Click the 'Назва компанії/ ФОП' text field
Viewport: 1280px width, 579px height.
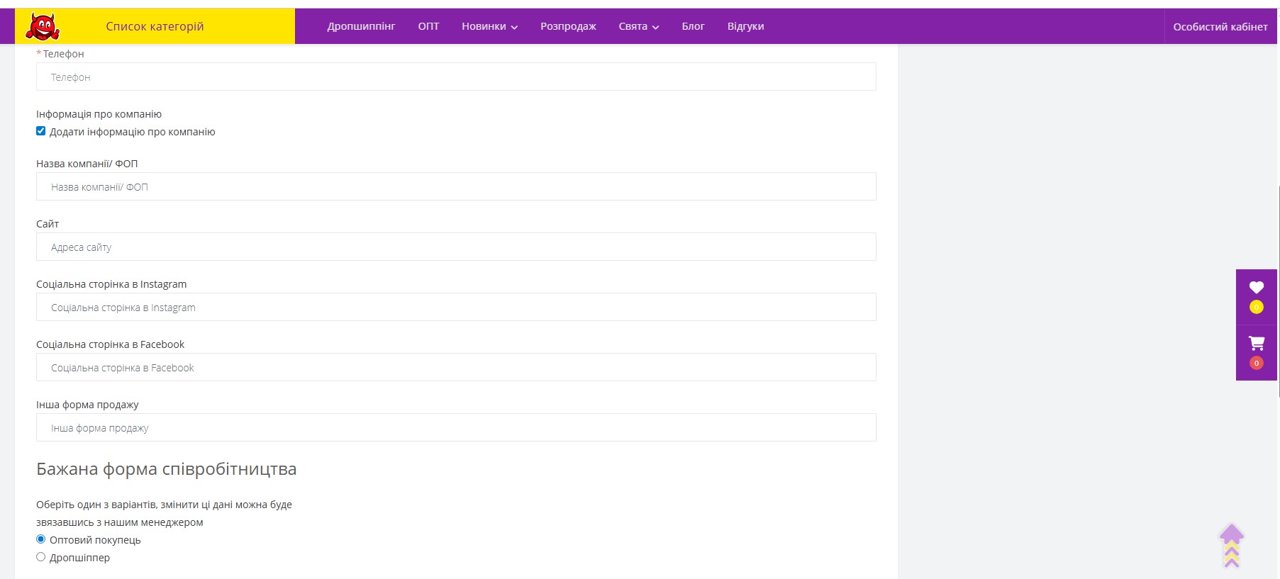(456, 186)
